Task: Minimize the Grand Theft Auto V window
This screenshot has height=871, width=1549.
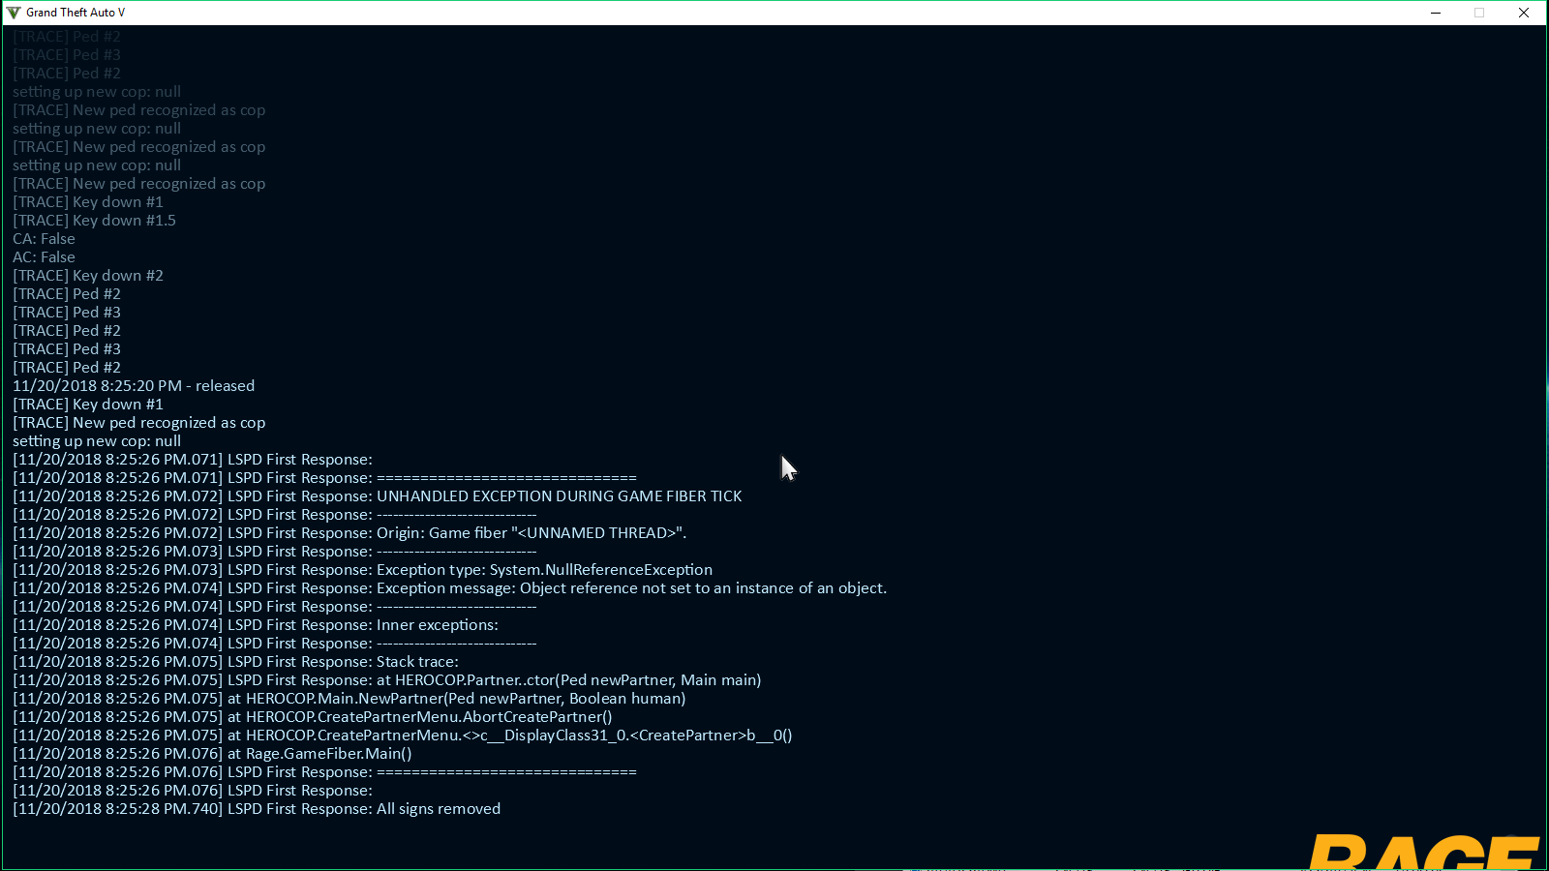Action: click(x=1436, y=13)
